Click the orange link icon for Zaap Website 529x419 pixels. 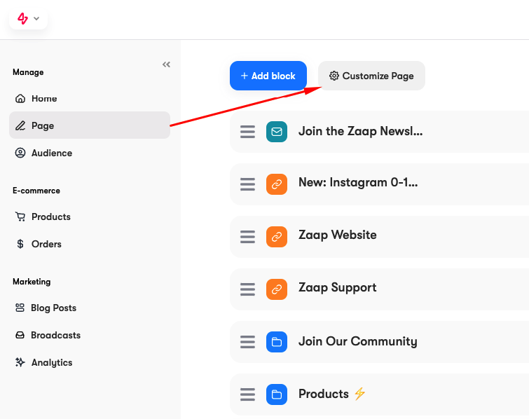click(x=277, y=237)
